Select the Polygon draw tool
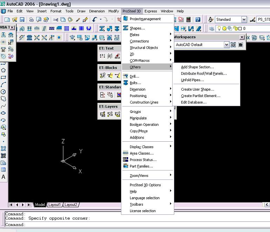270x232 pixels. point(3,70)
